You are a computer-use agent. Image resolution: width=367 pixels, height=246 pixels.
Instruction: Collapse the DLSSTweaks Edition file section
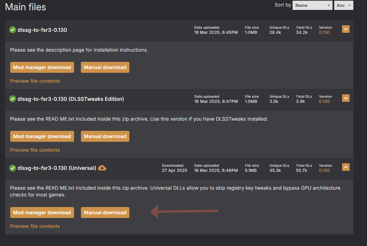pyautogui.click(x=346, y=98)
